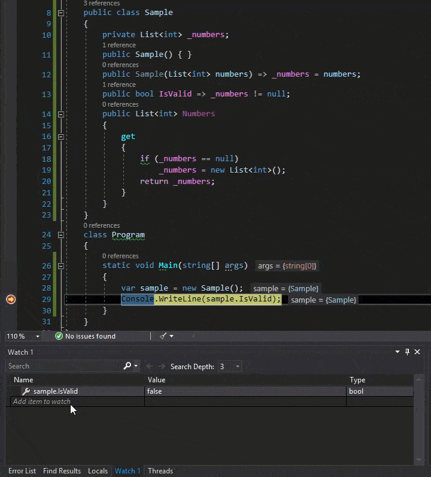The image size is (431, 477).
Task: Open the 110 % zoom level dropdown
Action: click(37, 336)
